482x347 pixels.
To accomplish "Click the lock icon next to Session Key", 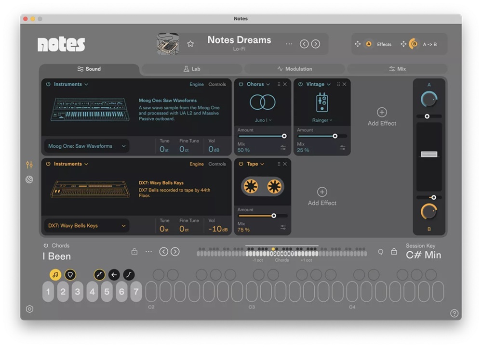I will click(394, 252).
